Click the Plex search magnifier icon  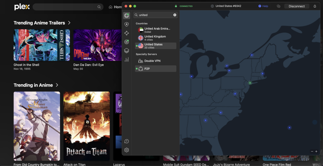pos(99,7)
